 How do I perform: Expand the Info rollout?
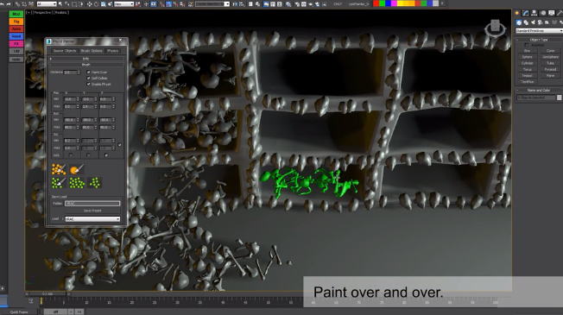coord(86,59)
